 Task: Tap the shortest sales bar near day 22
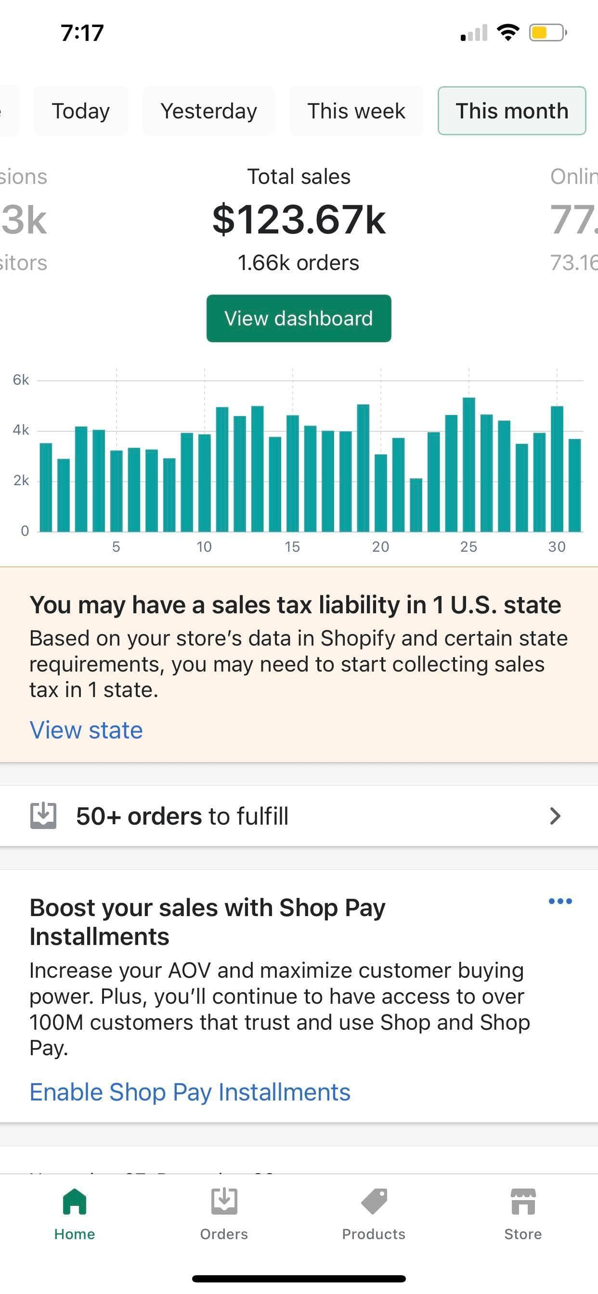(416, 505)
